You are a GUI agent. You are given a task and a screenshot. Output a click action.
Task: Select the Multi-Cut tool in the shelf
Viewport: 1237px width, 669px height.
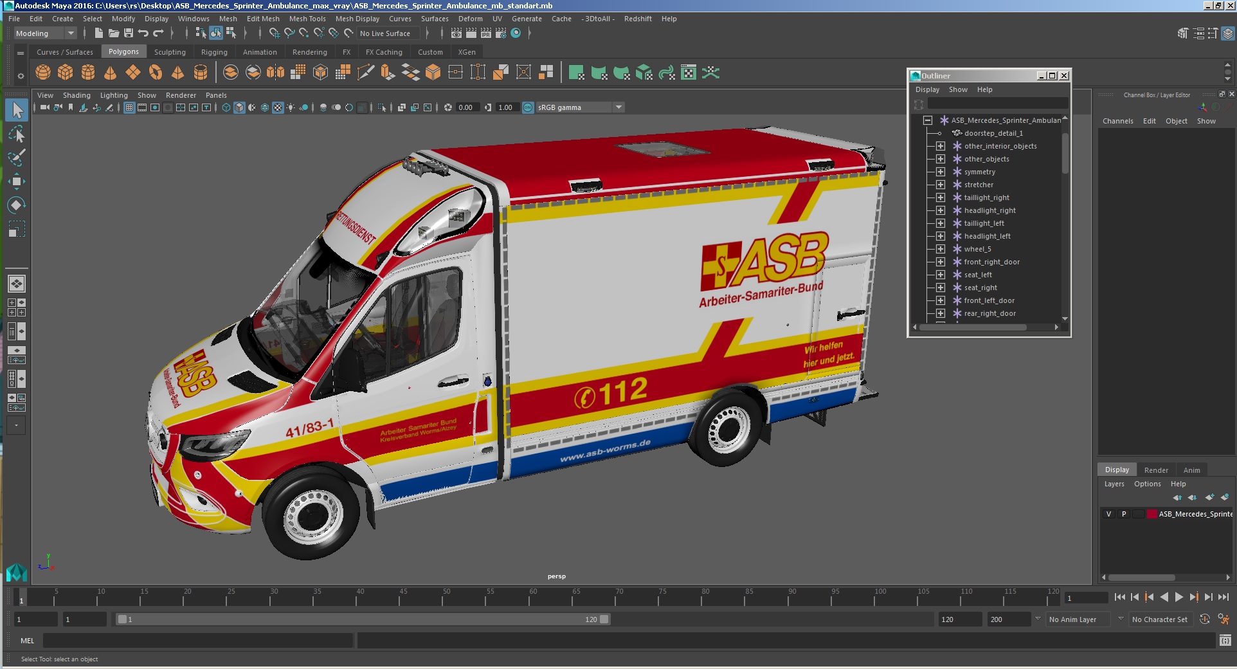366,73
